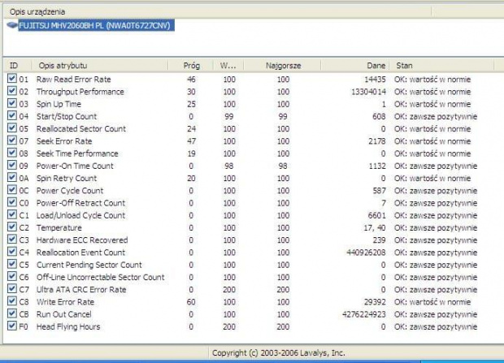504x363 pixels.
Task: Click the hard drive icon beside FUJITSU
Action: 12,24
